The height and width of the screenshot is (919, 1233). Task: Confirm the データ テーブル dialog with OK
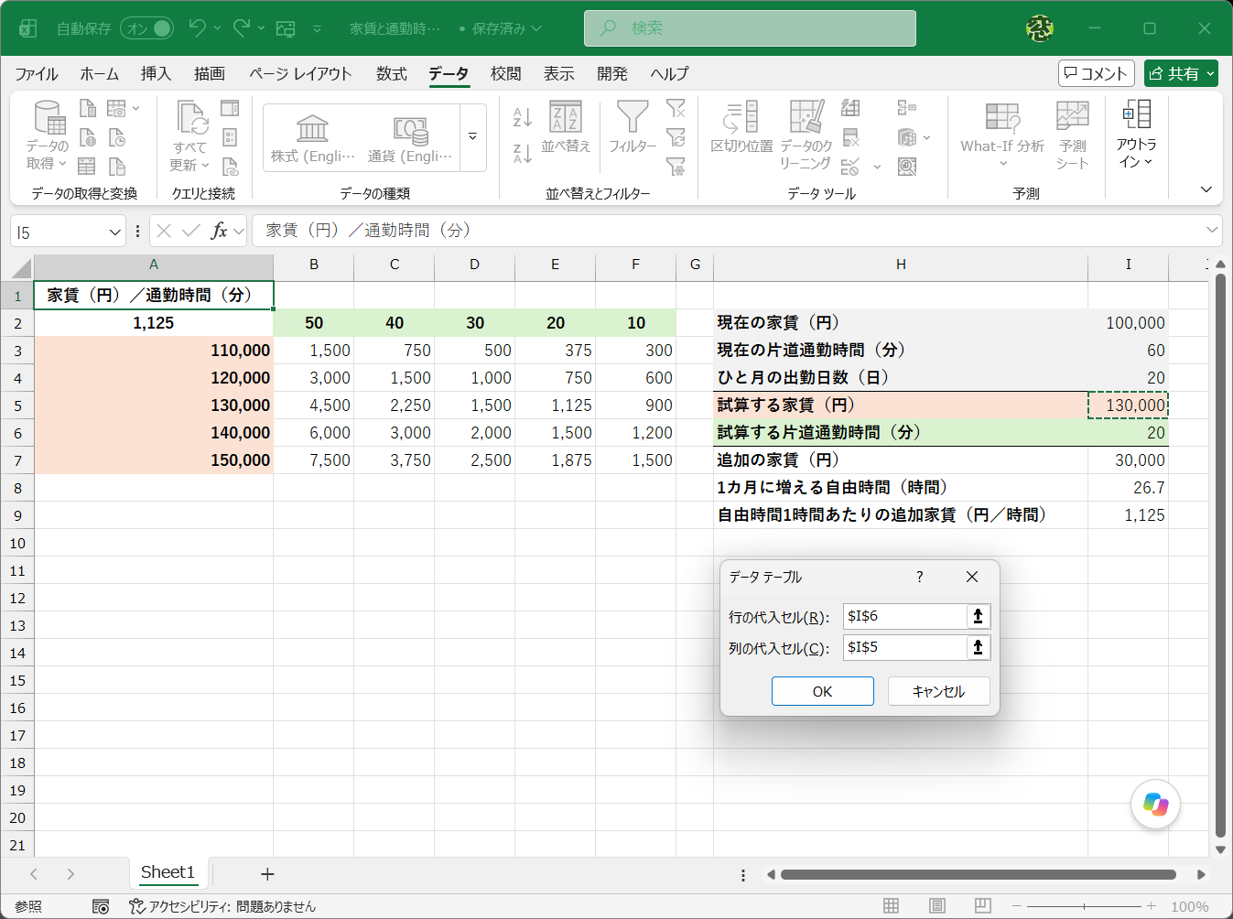[823, 691]
